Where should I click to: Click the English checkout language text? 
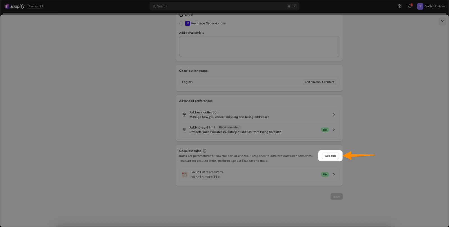tap(187, 82)
